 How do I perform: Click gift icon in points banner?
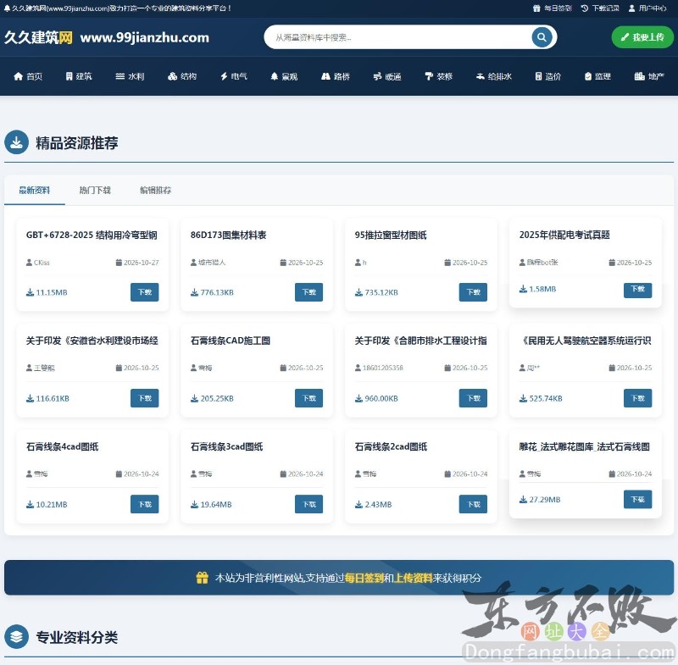202,578
